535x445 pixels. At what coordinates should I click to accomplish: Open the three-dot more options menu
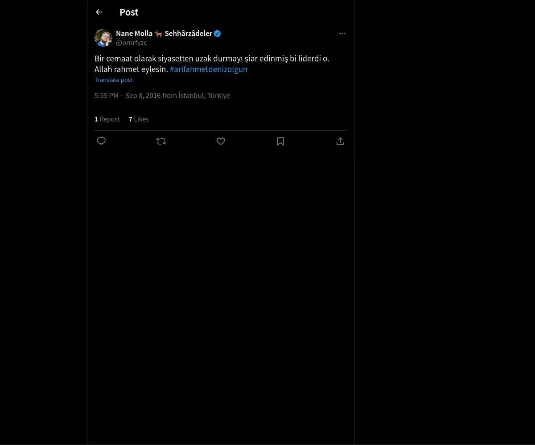tap(342, 34)
